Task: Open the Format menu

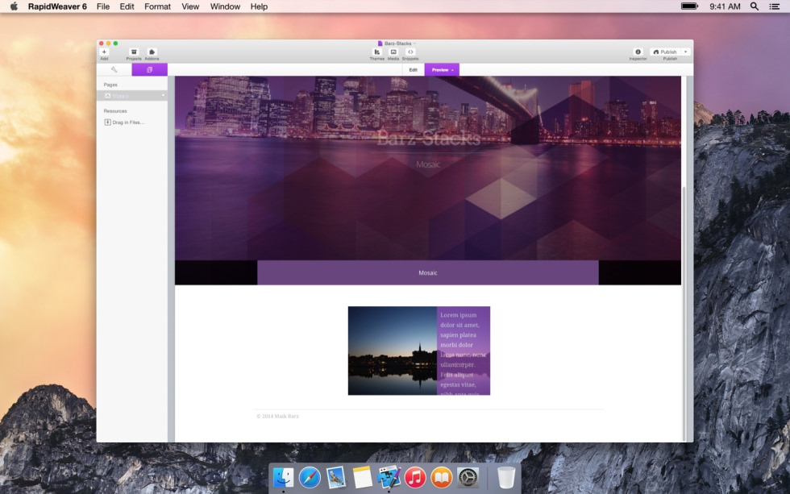Action: point(157,6)
